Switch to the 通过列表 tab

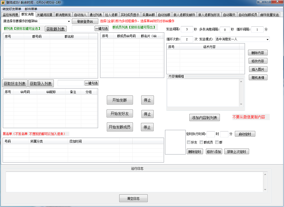point(96,15)
